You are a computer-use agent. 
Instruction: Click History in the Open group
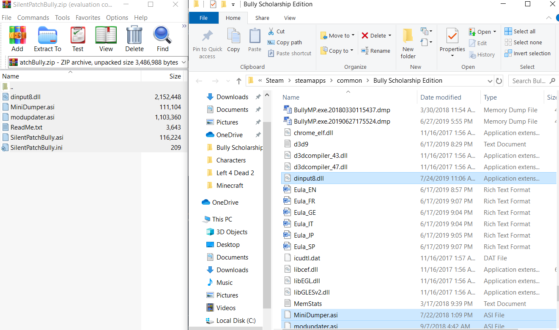click(x=482, y=54)
